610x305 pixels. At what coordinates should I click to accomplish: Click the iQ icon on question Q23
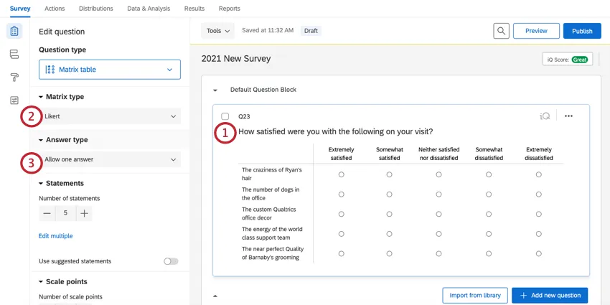545,116
